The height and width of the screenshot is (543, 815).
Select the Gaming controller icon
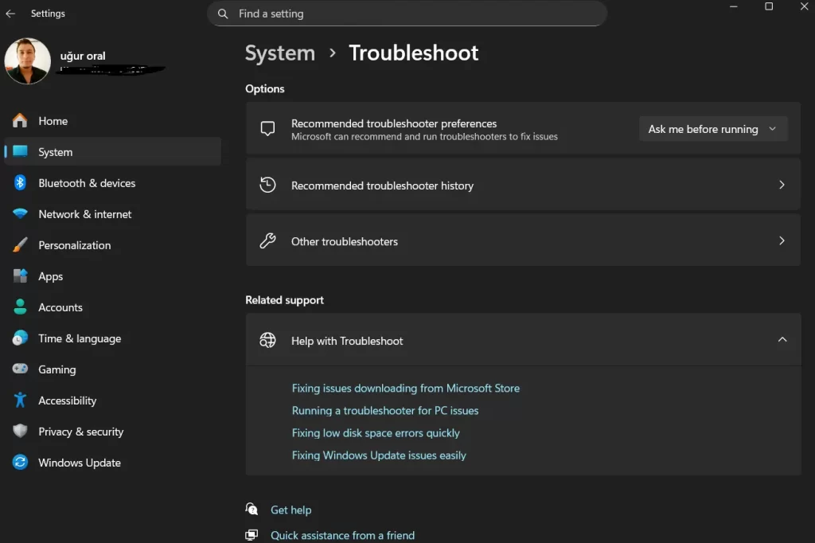(x=18, y=369)
